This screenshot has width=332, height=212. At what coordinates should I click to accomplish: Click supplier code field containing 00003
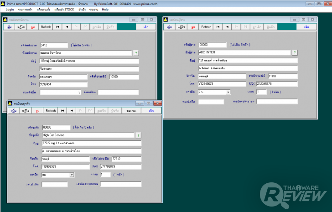[x=213, y=45]
